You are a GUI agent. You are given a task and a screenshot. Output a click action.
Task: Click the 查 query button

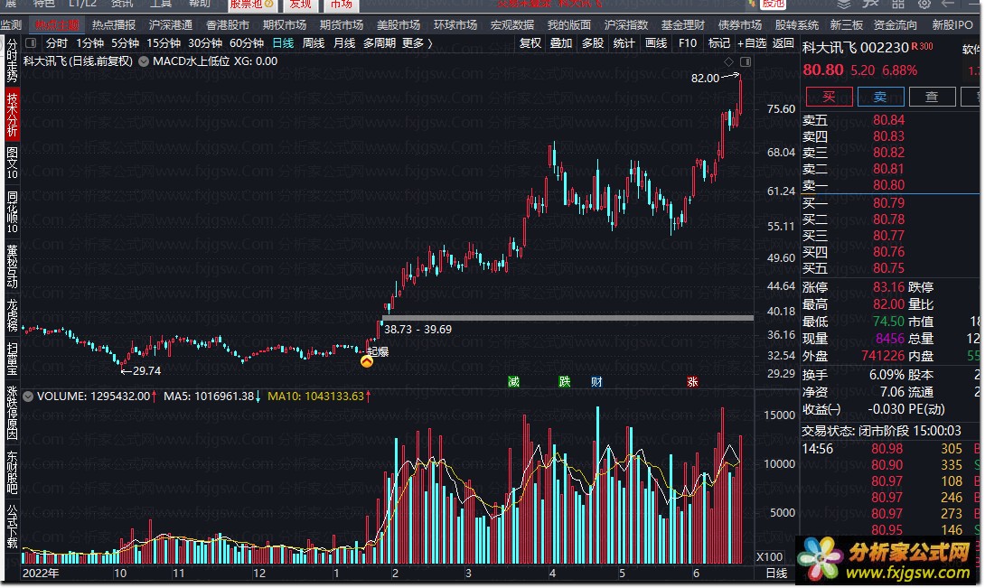tap(932, 97)
